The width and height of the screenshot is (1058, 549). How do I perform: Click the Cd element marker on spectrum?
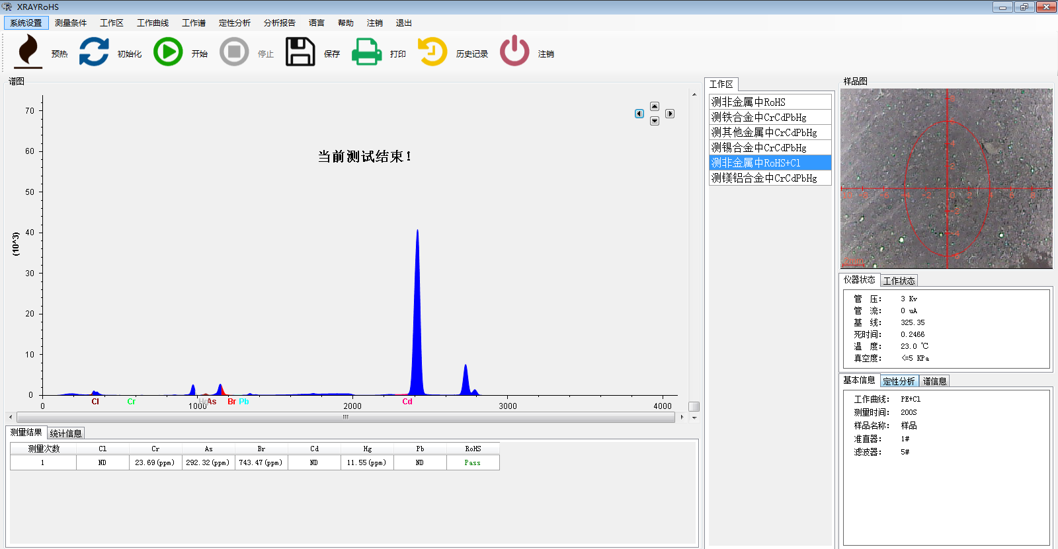click(x=407, y=402)
